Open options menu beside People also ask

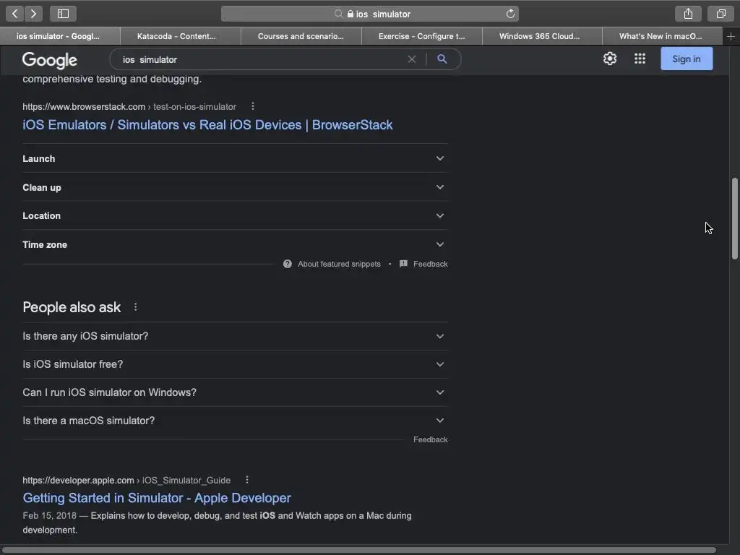click(135, 307)
